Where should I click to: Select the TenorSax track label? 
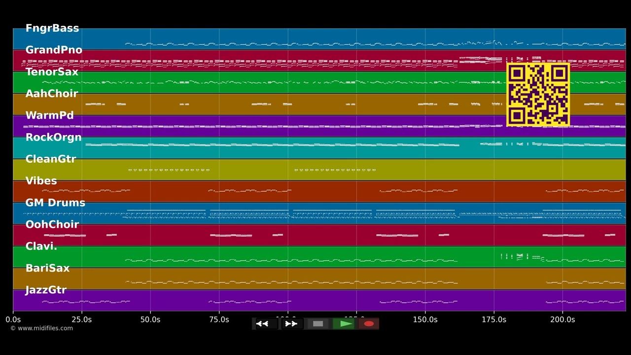(x=52, y=72)
